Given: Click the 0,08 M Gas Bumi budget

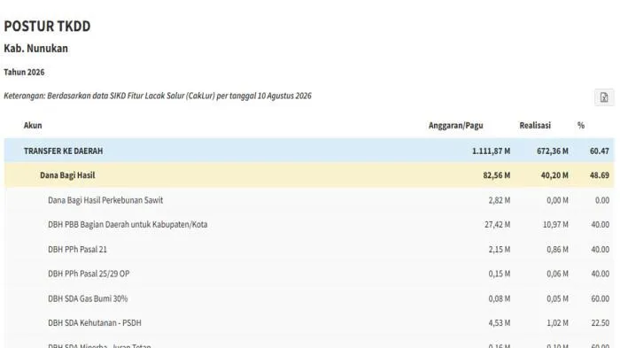Looking at the screenshot, I should pos(499,298).
